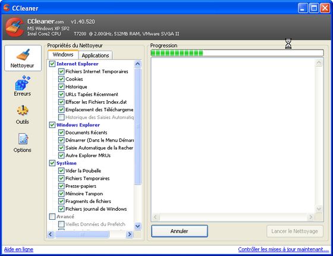The image size is (333, 256).
Task: Click the results pane left scroll arrow
Action: tap(155, 217)
